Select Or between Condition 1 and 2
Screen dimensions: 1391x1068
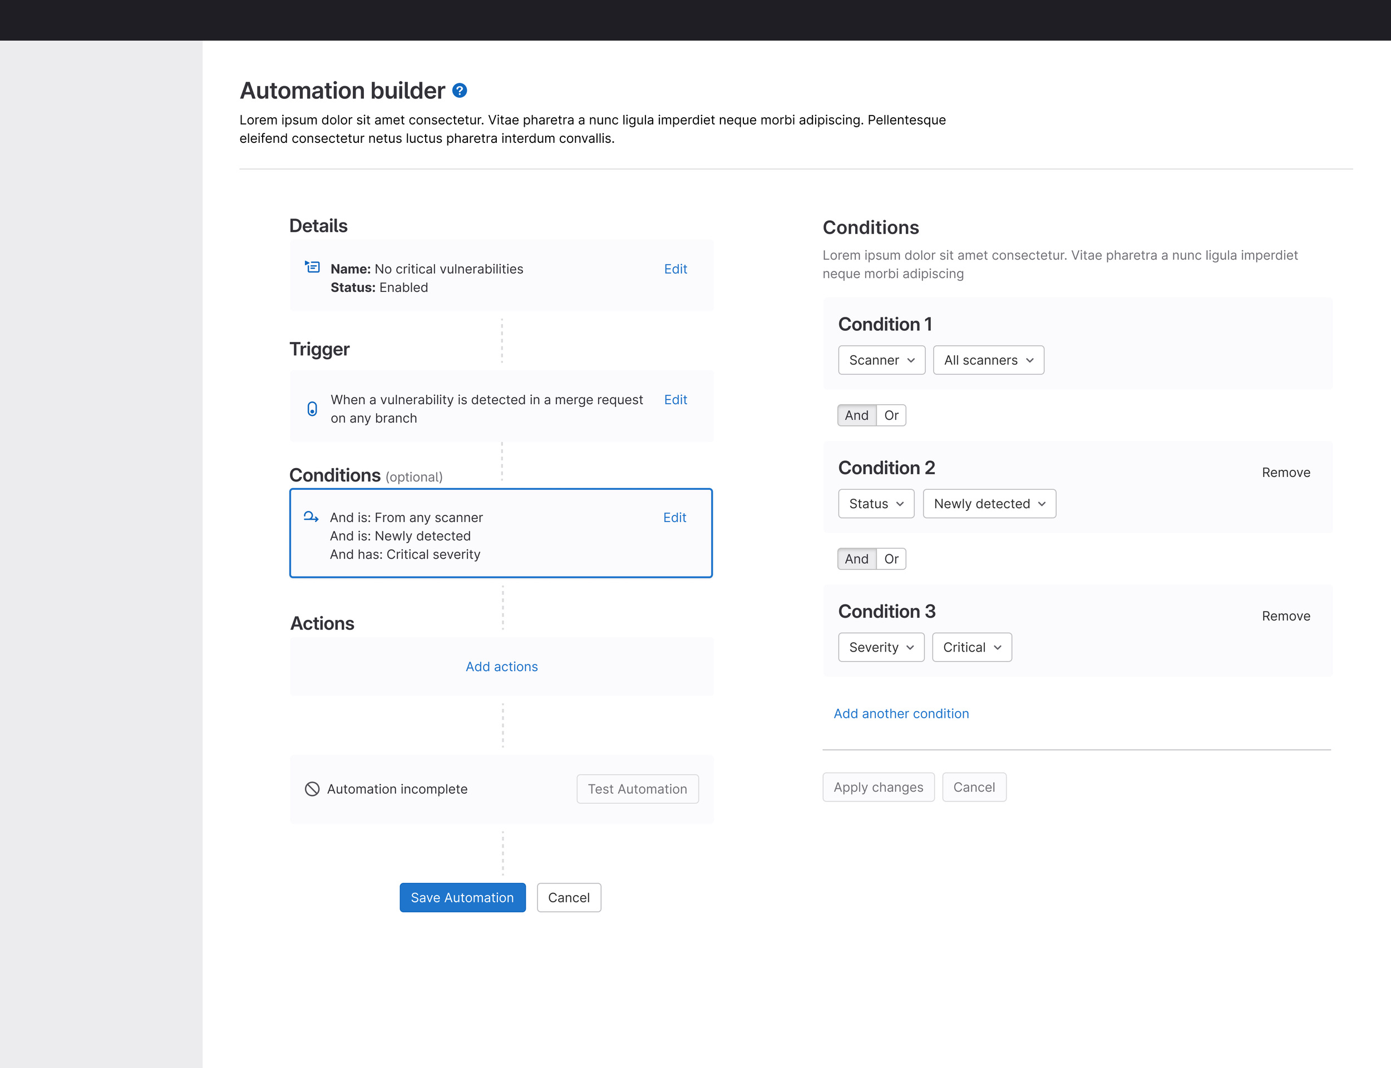pyautogui.click(x=891, y=416)
